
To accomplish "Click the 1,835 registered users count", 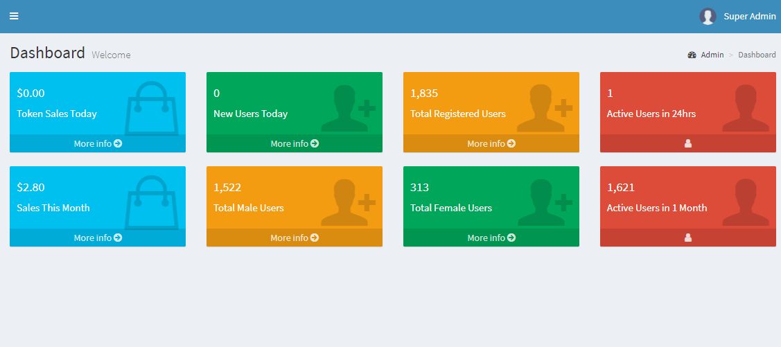I will coord(424,93).
